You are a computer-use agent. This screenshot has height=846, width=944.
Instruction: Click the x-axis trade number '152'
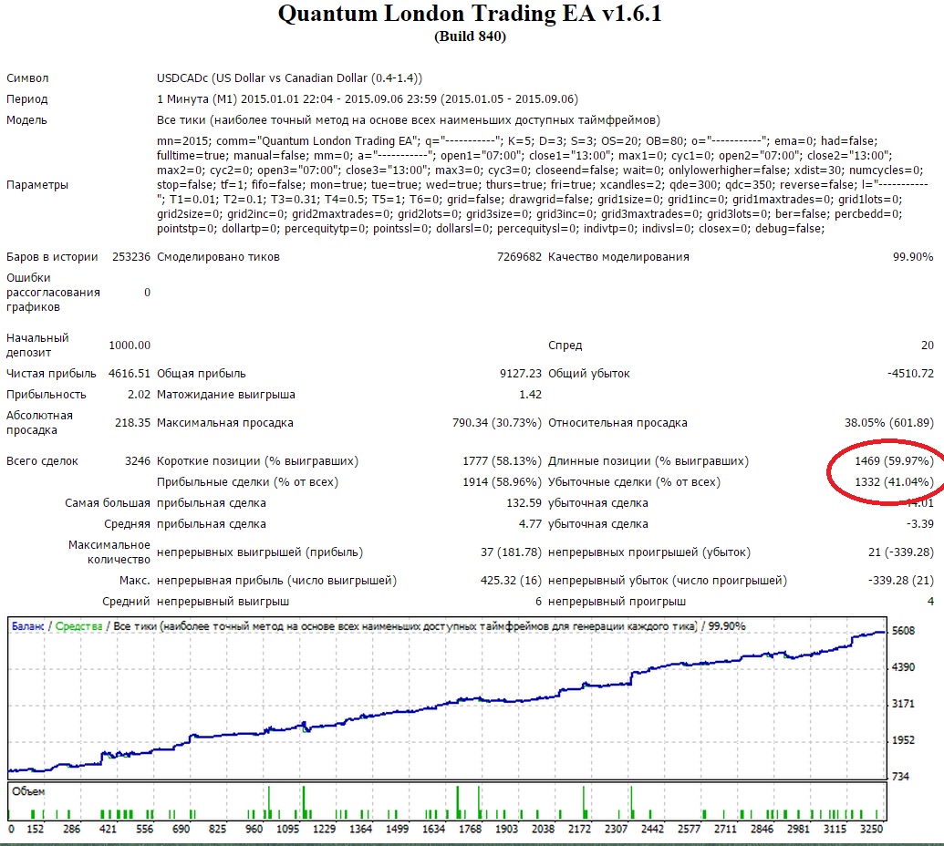coord(36,830)
